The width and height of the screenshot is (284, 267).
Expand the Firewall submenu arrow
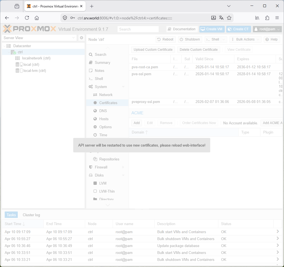(x=123, y=167)
